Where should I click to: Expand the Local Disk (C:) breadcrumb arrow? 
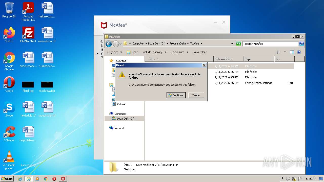tap(168, 43)
